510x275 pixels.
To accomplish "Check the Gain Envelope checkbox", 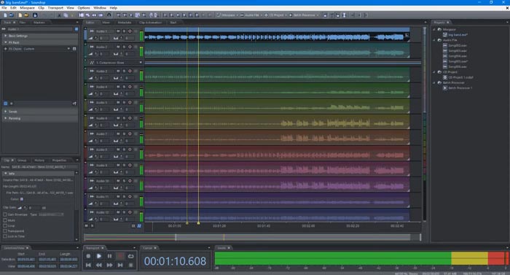I will point(5,214).
